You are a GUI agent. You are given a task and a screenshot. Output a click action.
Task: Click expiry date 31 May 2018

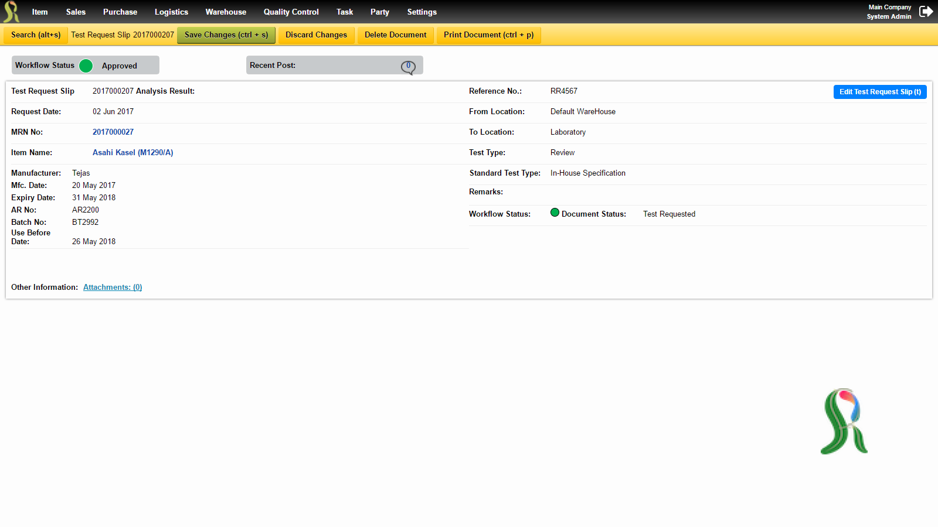coord(94,198)
